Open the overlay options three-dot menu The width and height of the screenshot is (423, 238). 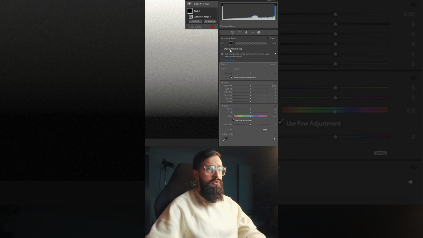point(216,27)
